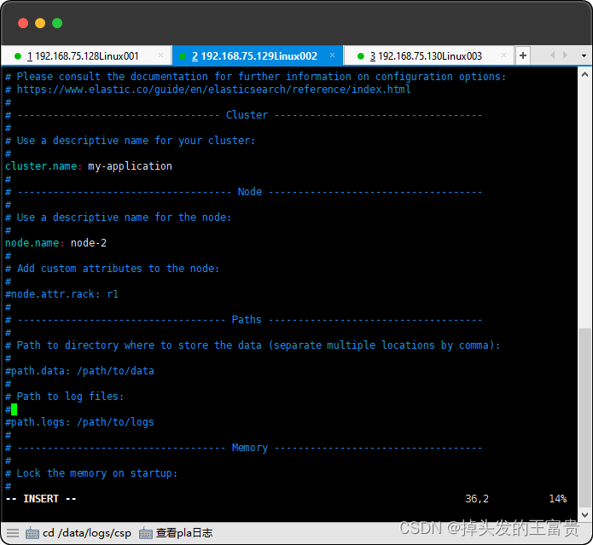Click the terminal vertical scrollbar thumb

click(584, 419)
